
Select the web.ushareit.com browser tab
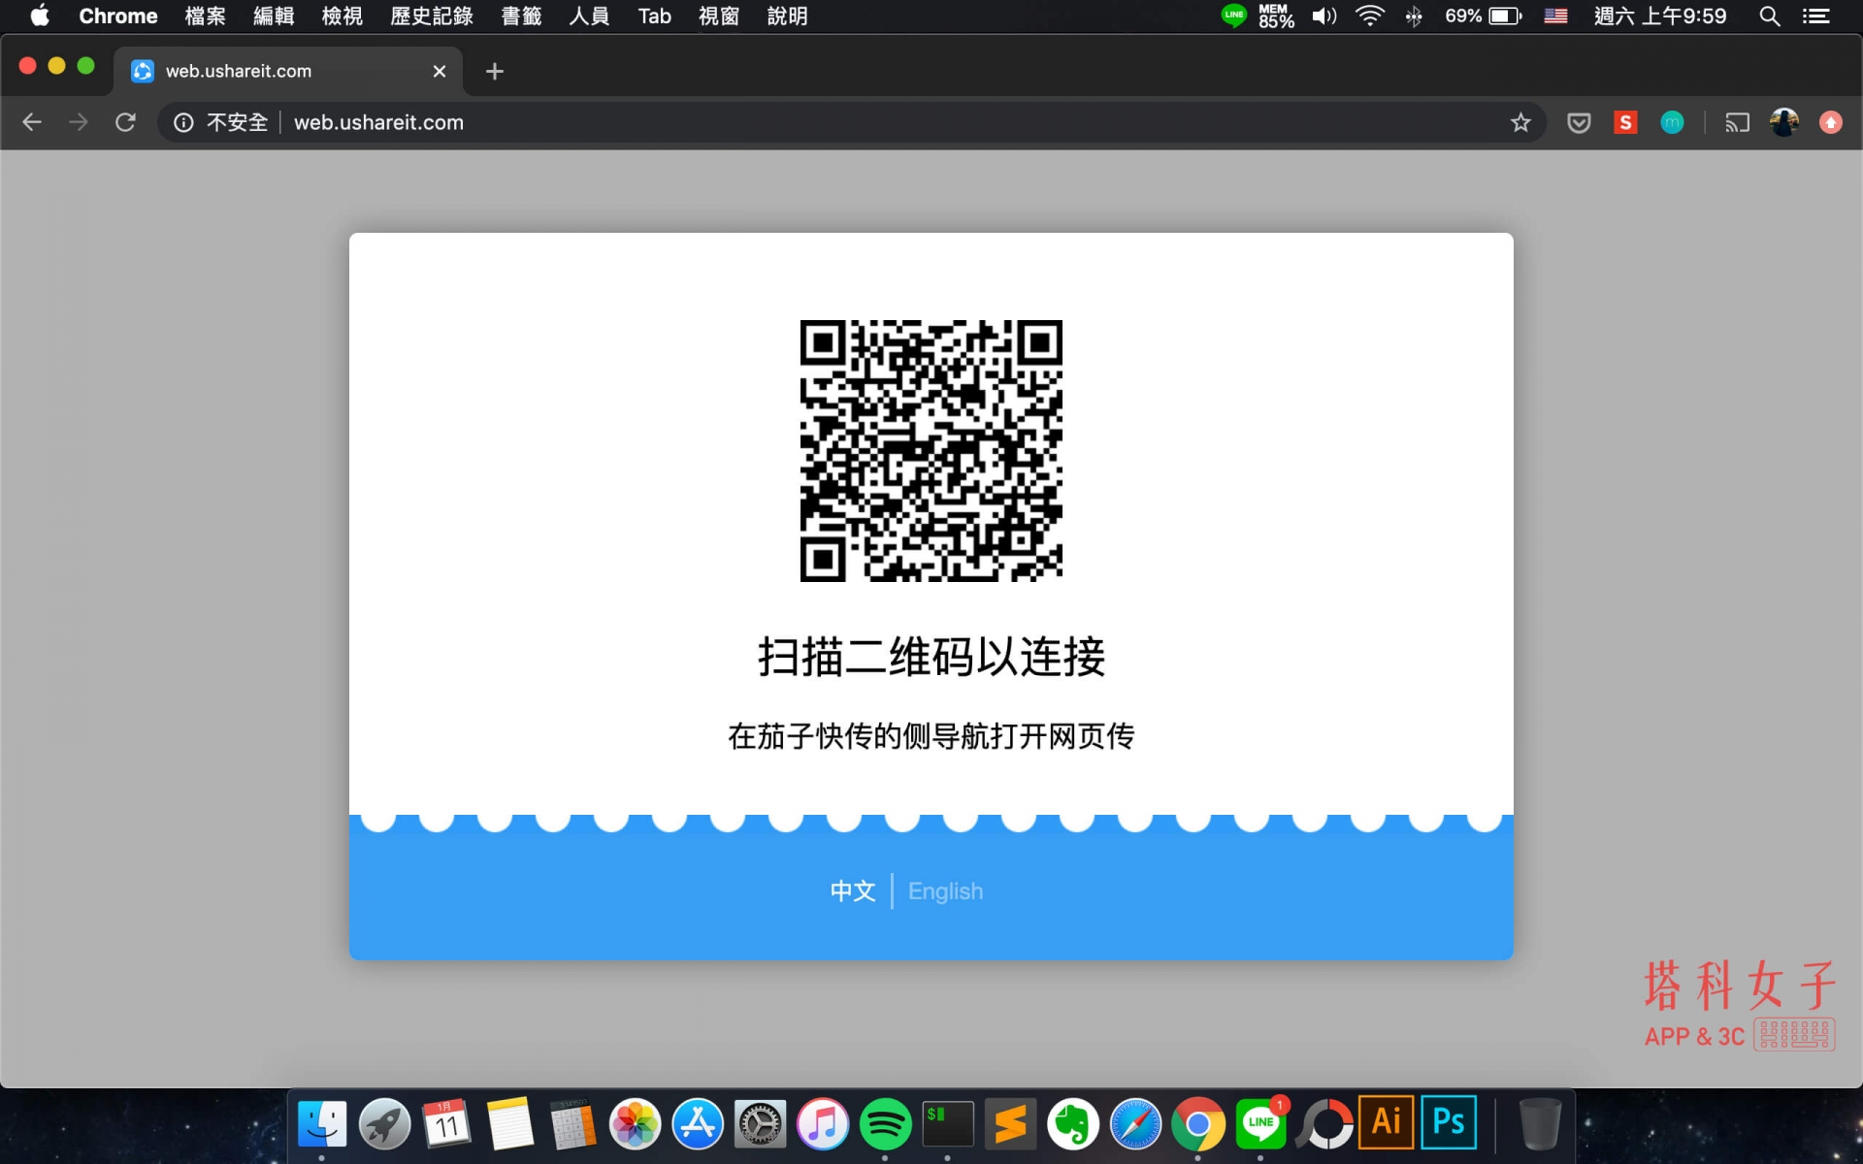tap(272, 71)
